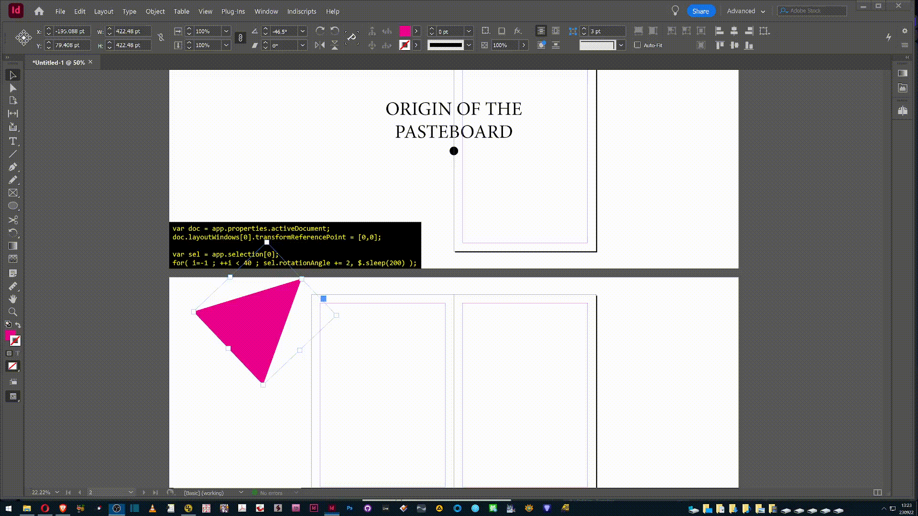918x516 pixels.
Task: Enable the Auto-Fit checkbox
Action: point(637,45)
